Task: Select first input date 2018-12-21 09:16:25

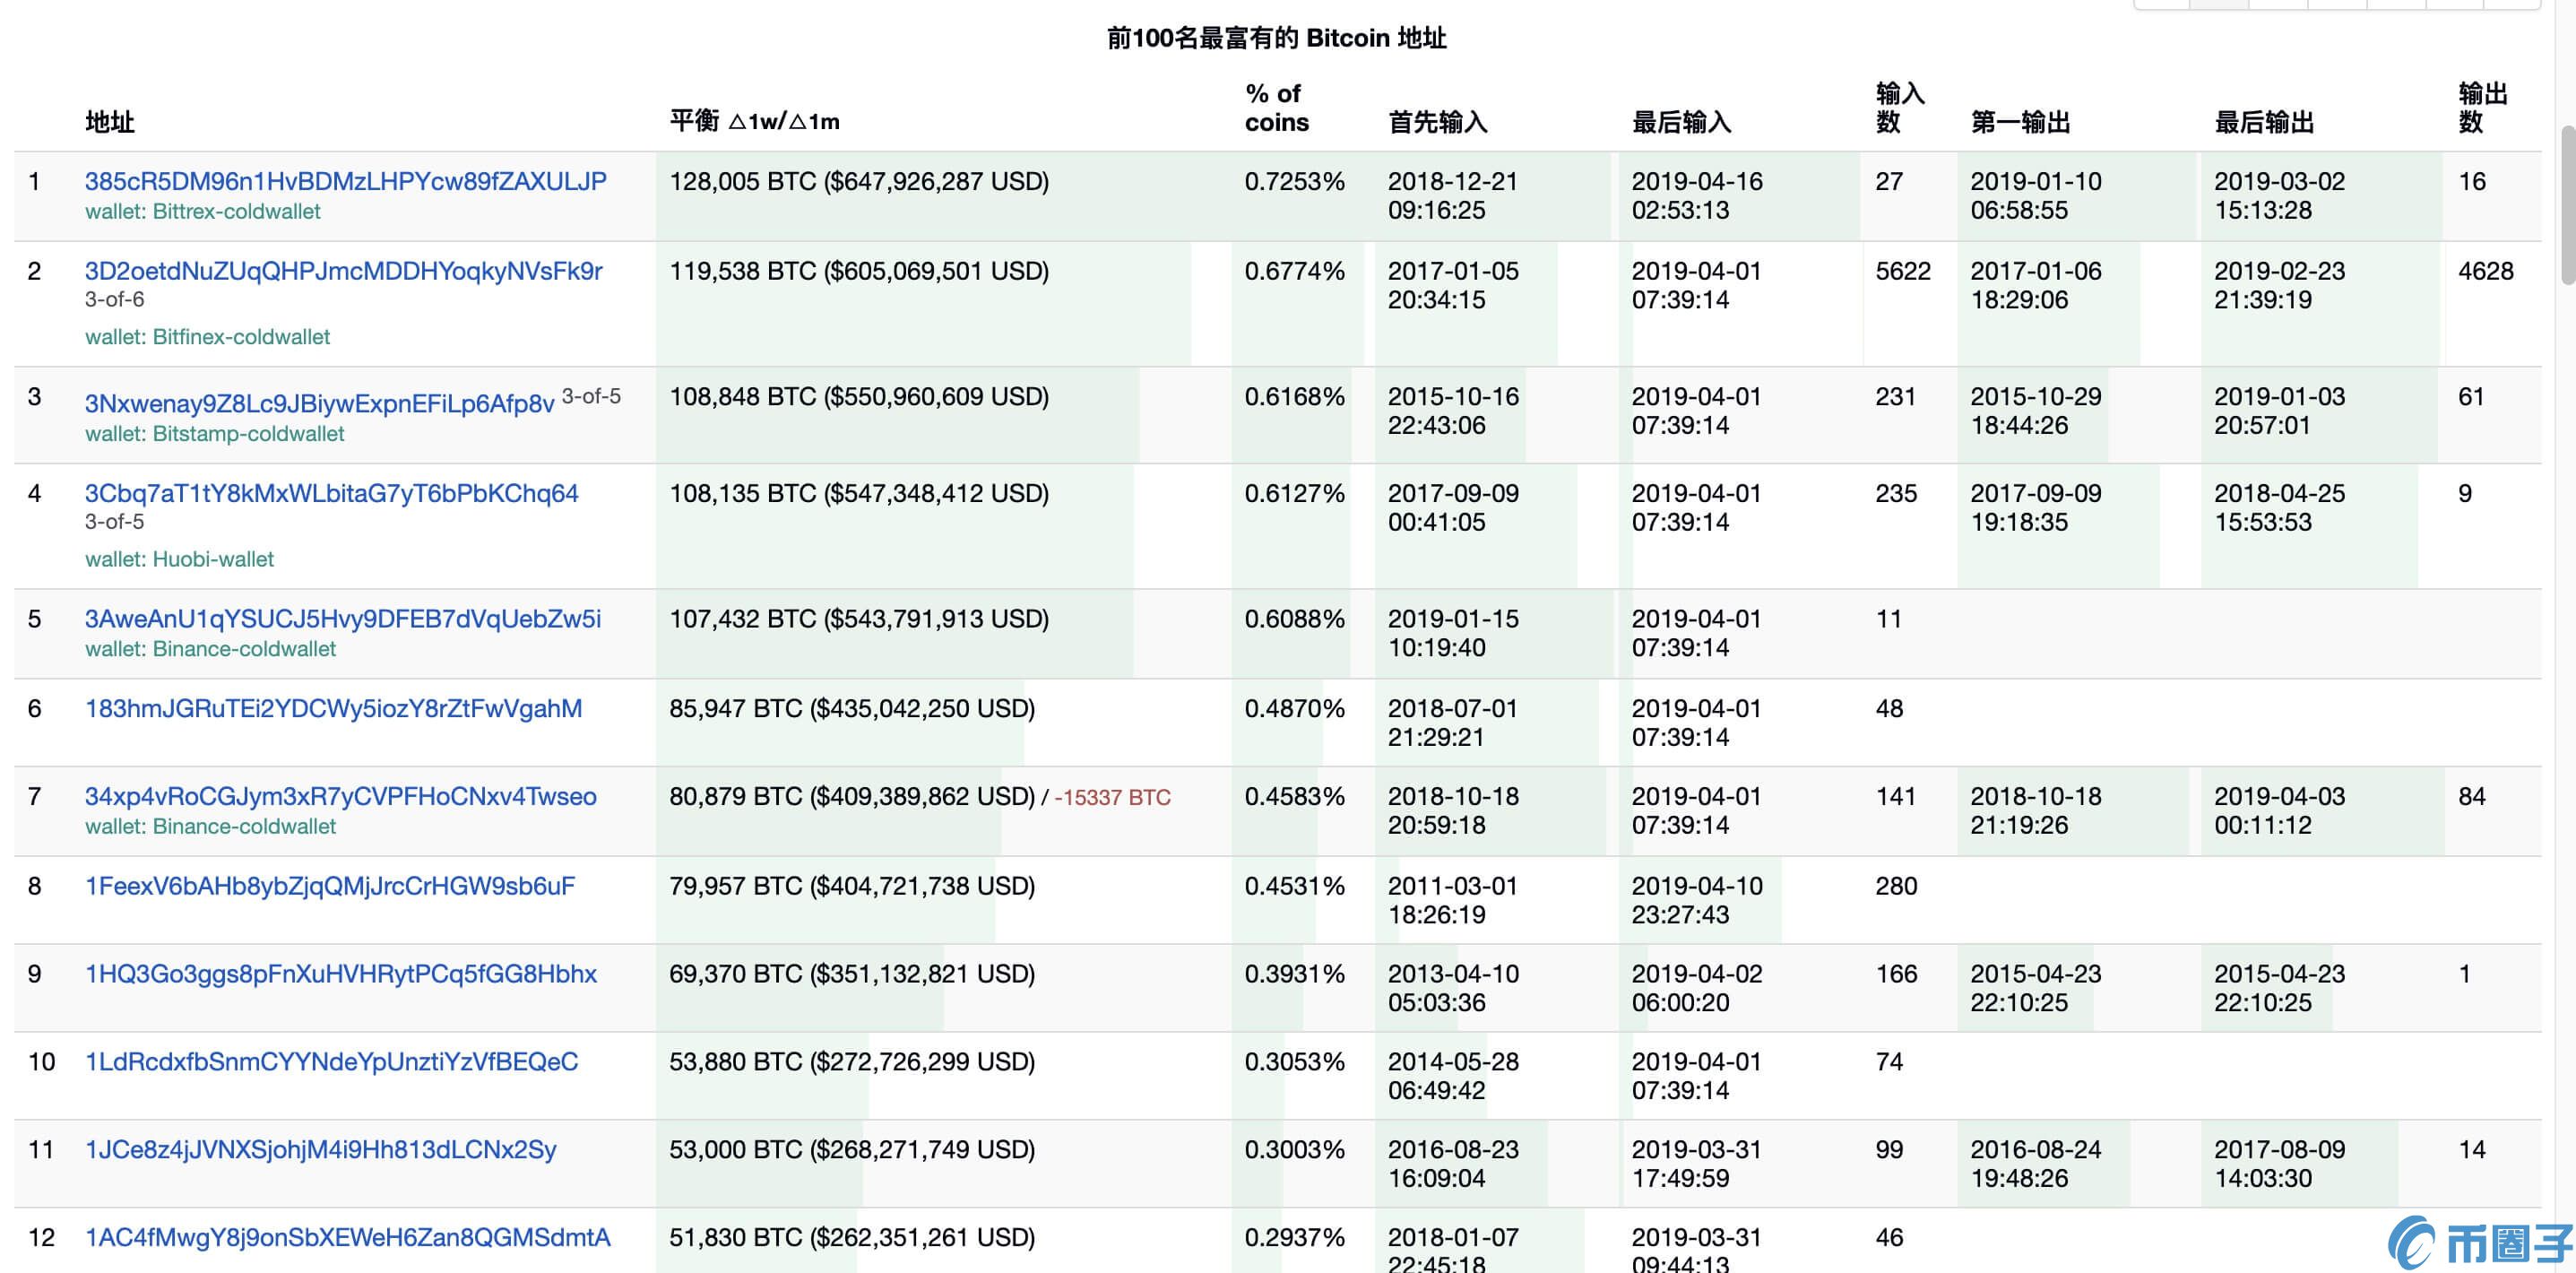Action: point(1453,196)
